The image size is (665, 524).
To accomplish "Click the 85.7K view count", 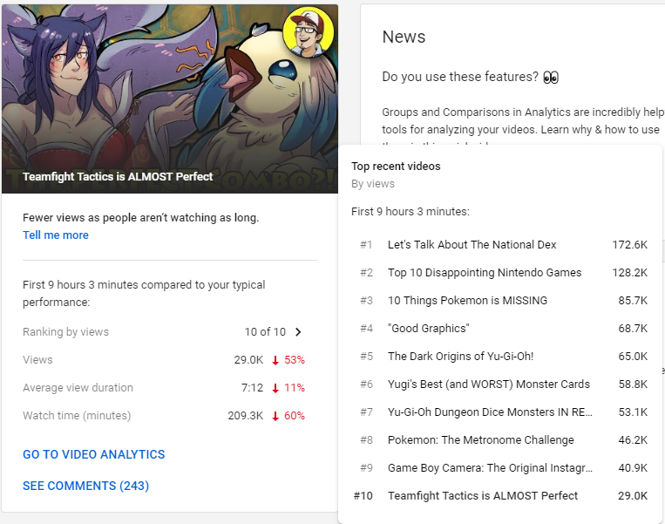I will point(633,301).
